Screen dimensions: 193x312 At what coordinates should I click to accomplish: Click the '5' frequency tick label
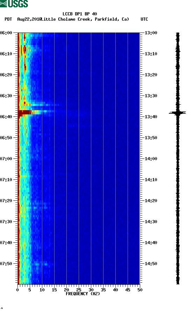coord(30,290)
